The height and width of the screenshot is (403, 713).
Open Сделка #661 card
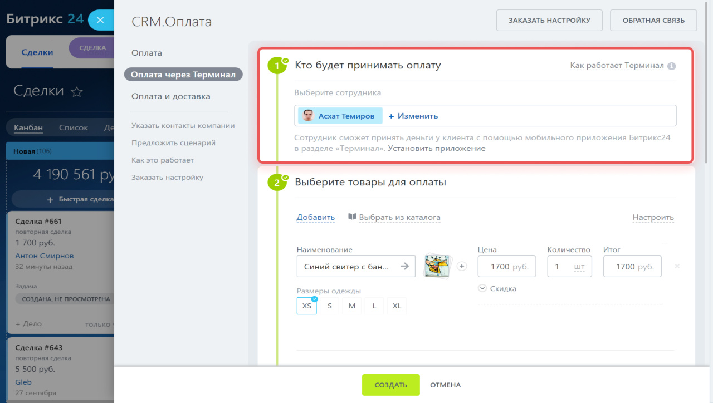(38, 221)
